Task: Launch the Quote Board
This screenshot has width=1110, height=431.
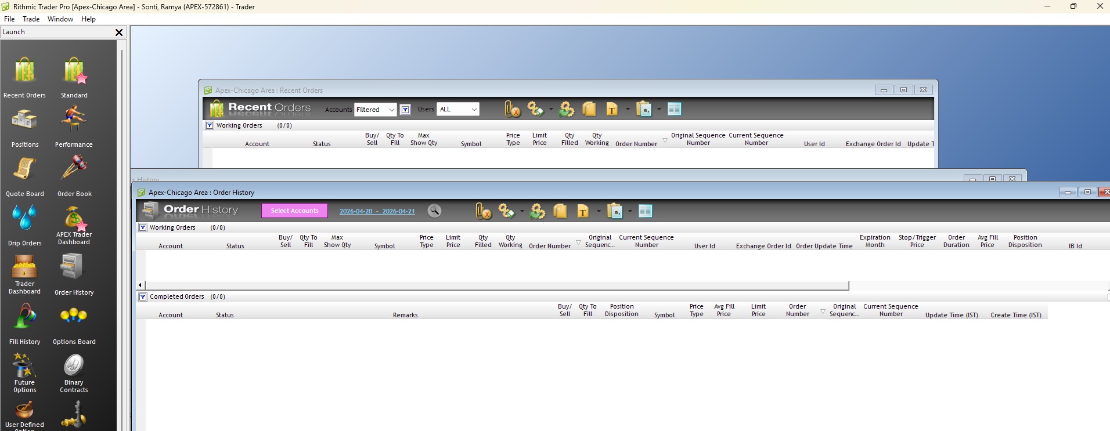Action: pyautogui.click(x=24, y=169)
